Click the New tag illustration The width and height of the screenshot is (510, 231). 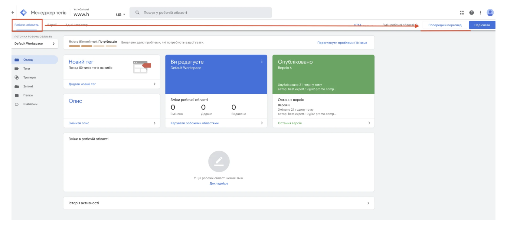[x=142, y=67]
